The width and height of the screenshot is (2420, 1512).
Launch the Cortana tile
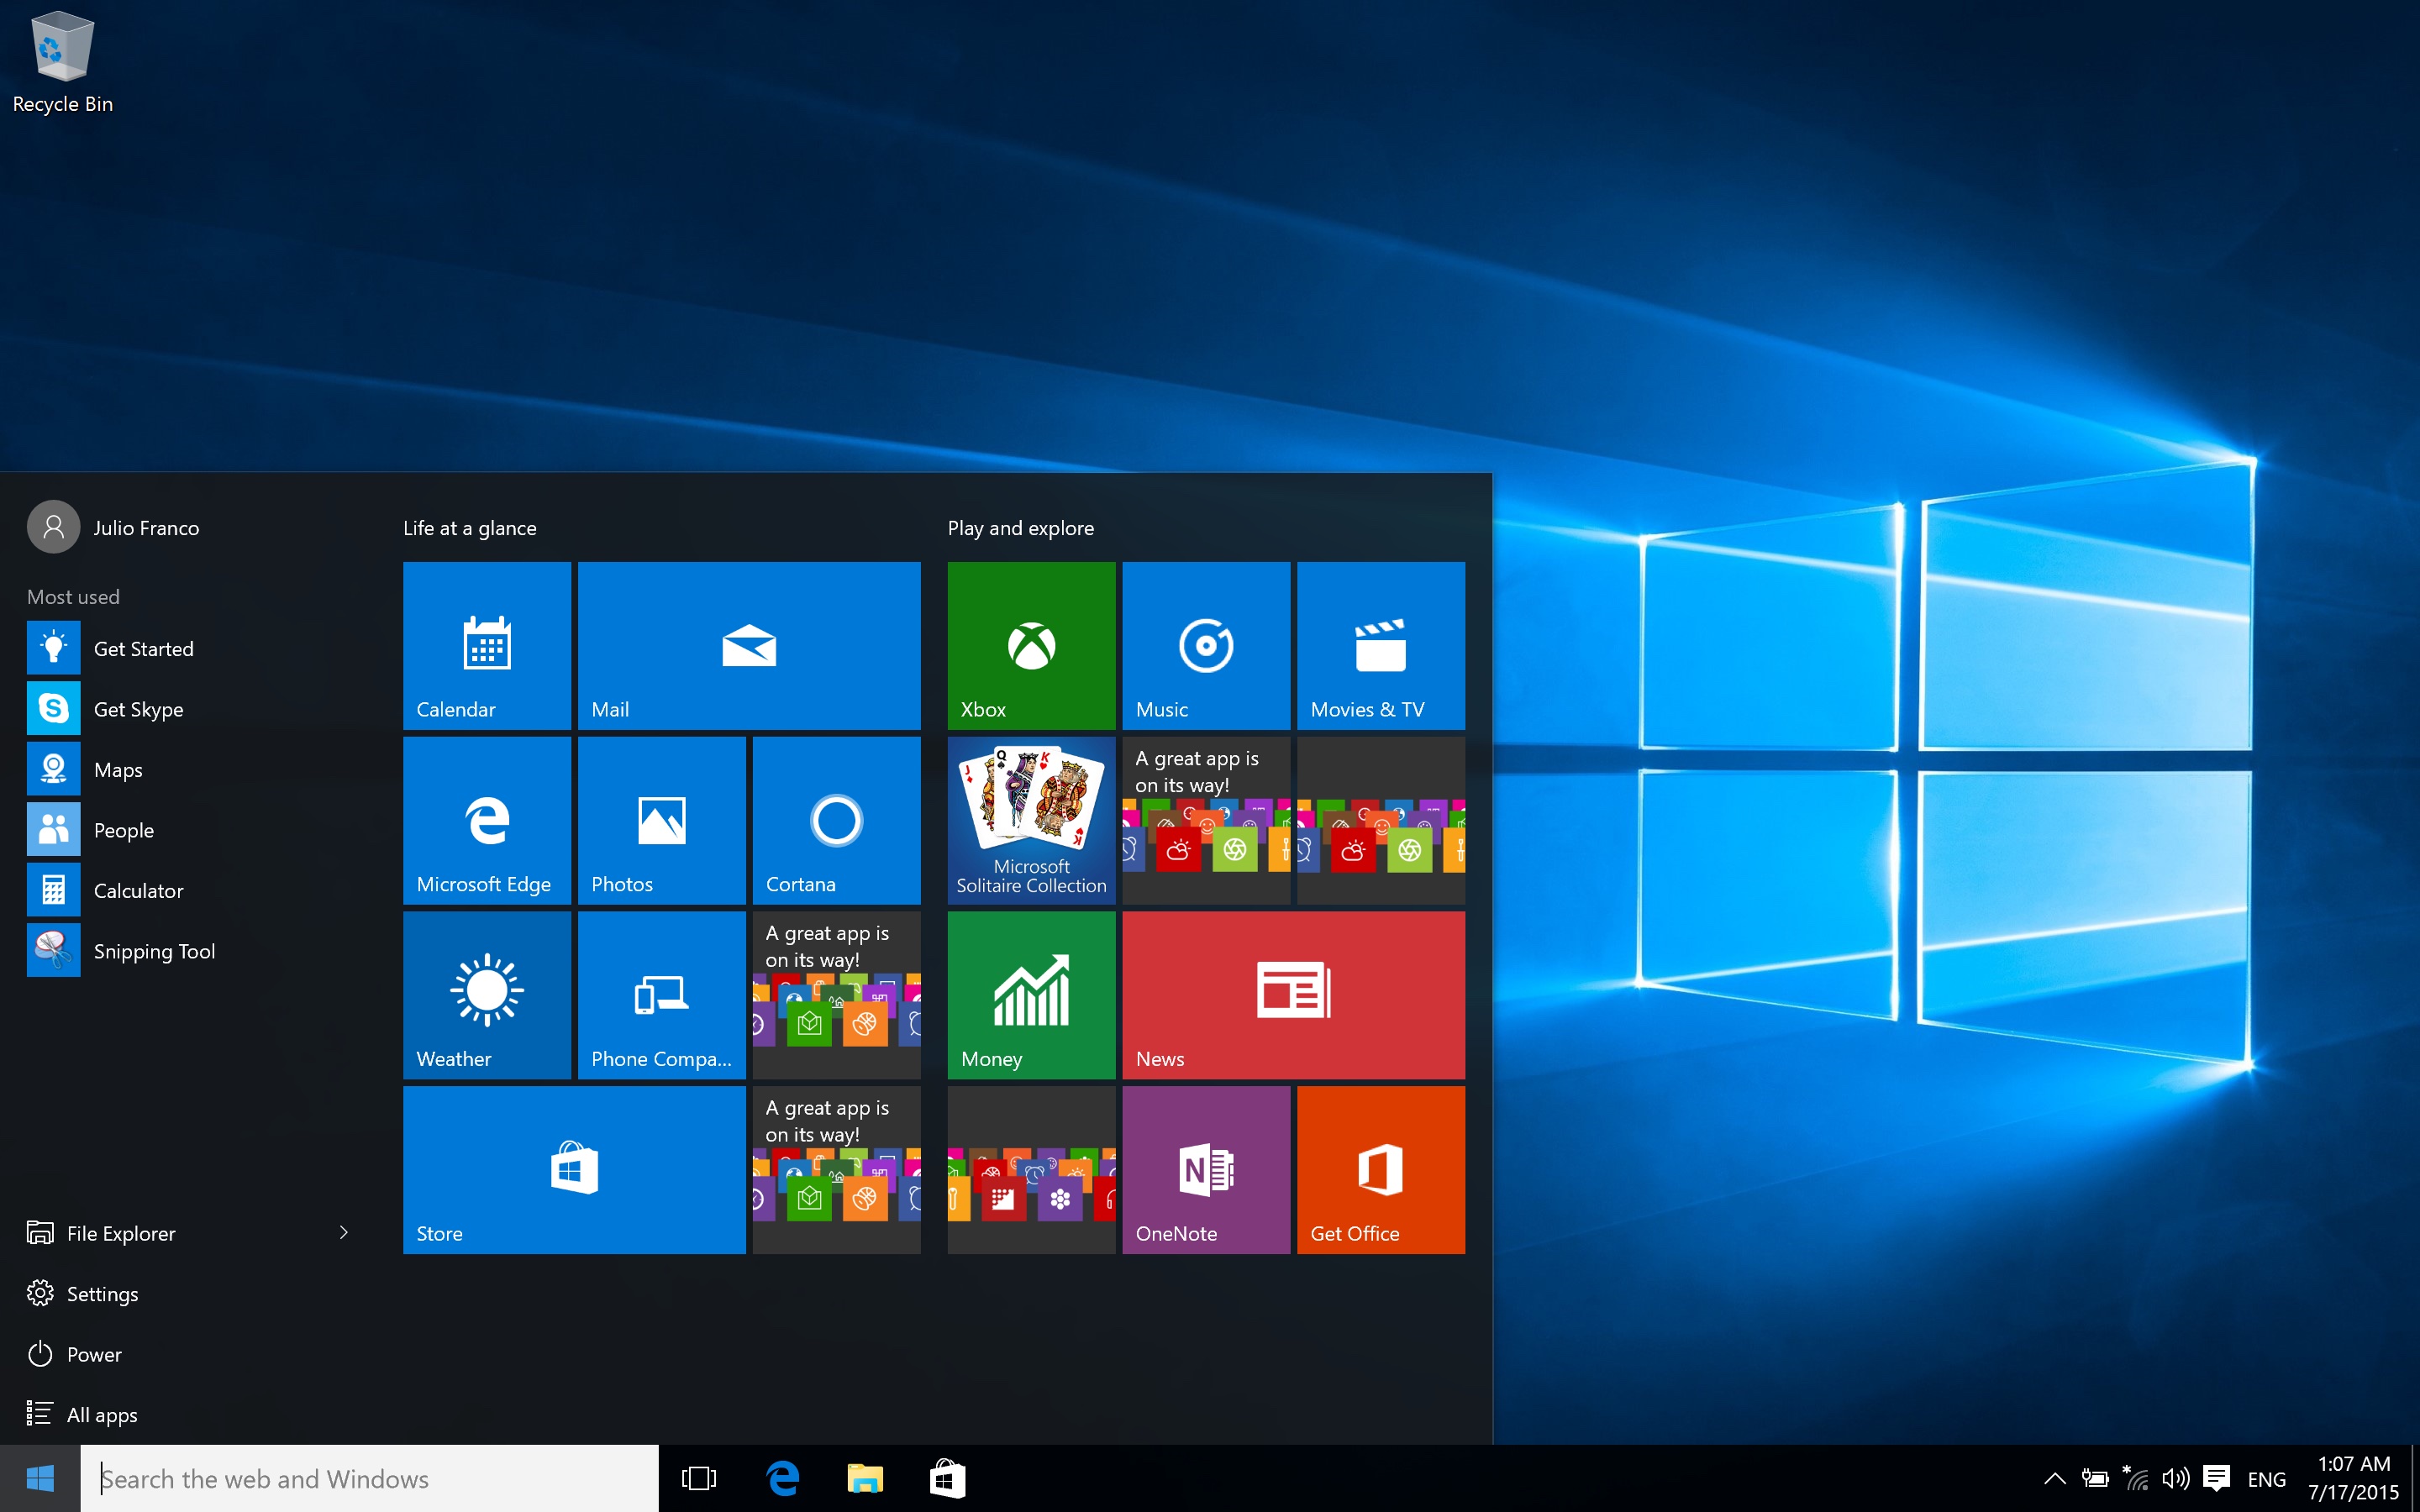(834, 819)
